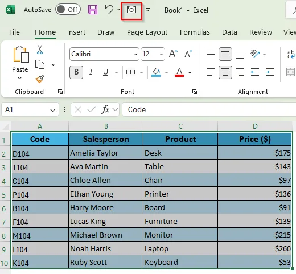Click Increase Indent icon

pyautogui.click(x=270, y=72)
